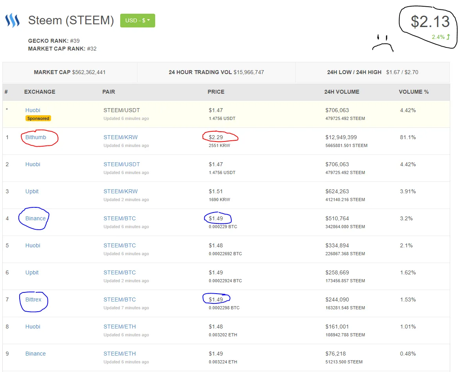The image size is (460, 372).
Task: Open STEEM/BTC pair link in row 4
Action: [x=119, y=219]
